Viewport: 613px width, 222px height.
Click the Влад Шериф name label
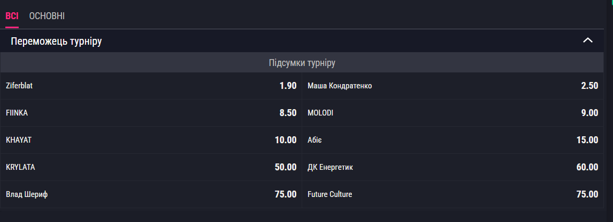click(x=27, y=194)
